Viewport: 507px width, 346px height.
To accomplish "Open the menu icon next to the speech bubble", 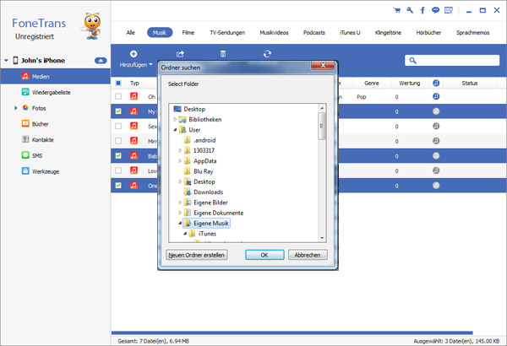I will tap(449, 10).
